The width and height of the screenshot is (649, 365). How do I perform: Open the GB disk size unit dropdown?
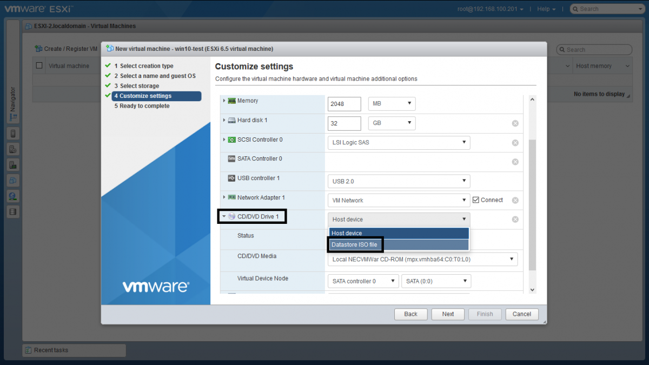[x=392, y=123]
